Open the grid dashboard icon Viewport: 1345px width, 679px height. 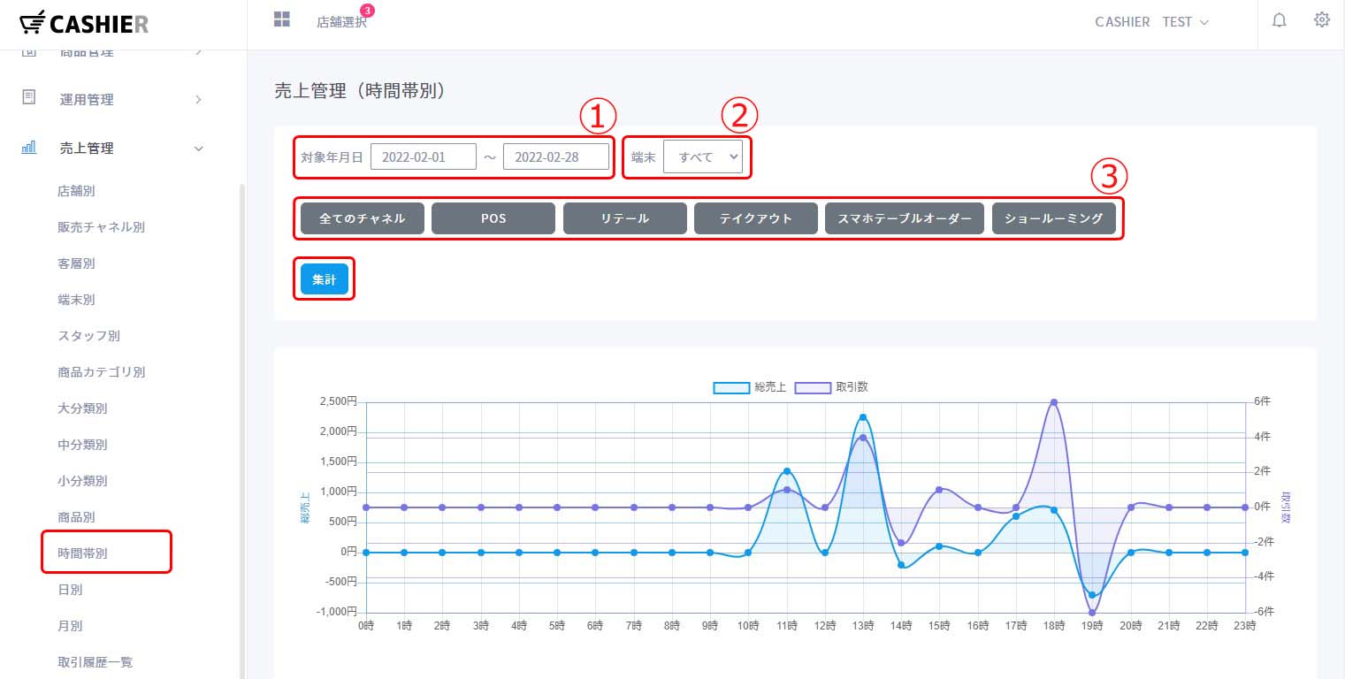(282, 19)
